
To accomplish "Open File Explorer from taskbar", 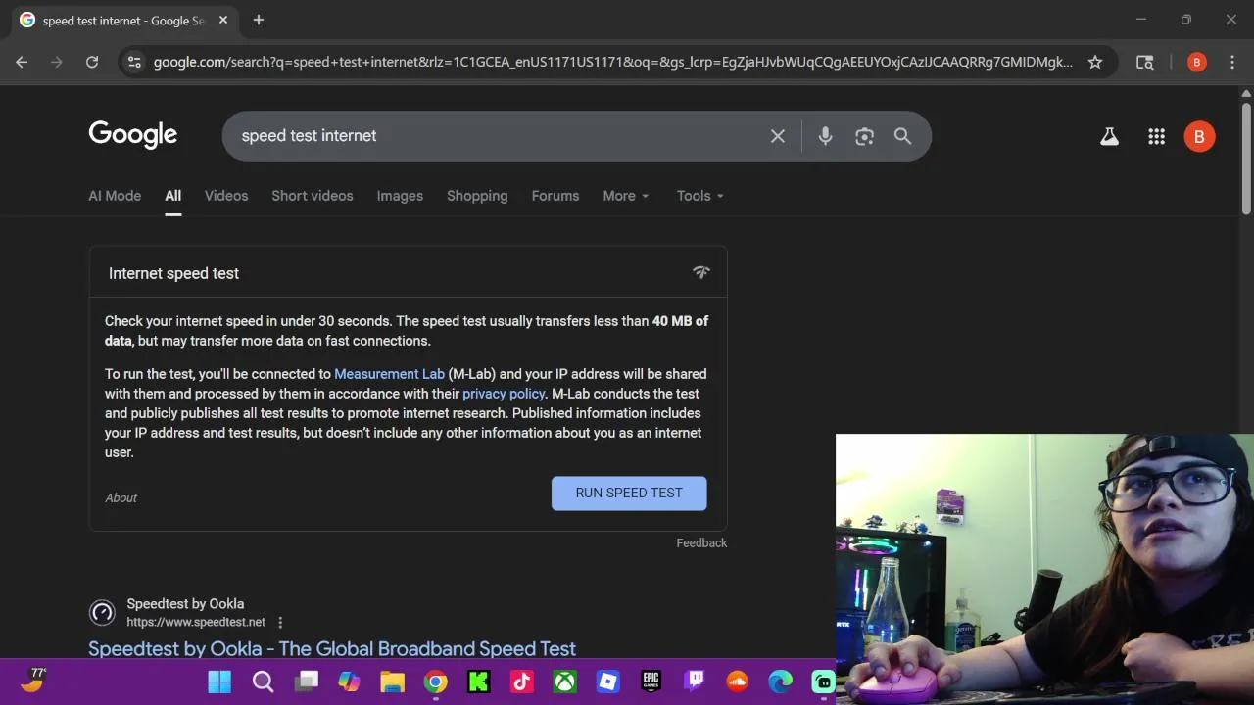I will 392,681.
